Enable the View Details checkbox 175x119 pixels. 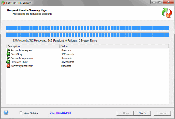[x=21, y=113]
